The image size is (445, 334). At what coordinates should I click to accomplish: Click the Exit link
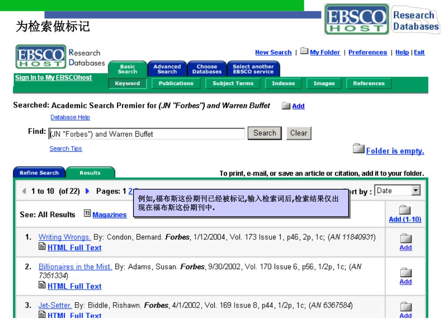(x=419, y=52)
